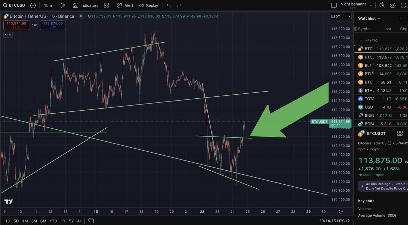The image size is (408, 225).
Task: Switch chart range to 1M
Action: pyautogui.click(x=25, y=221)
